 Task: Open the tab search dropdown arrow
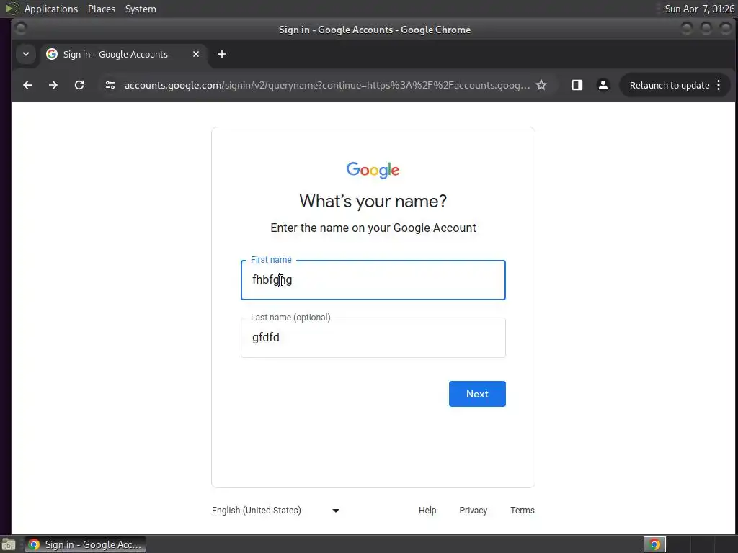[26, 54]
